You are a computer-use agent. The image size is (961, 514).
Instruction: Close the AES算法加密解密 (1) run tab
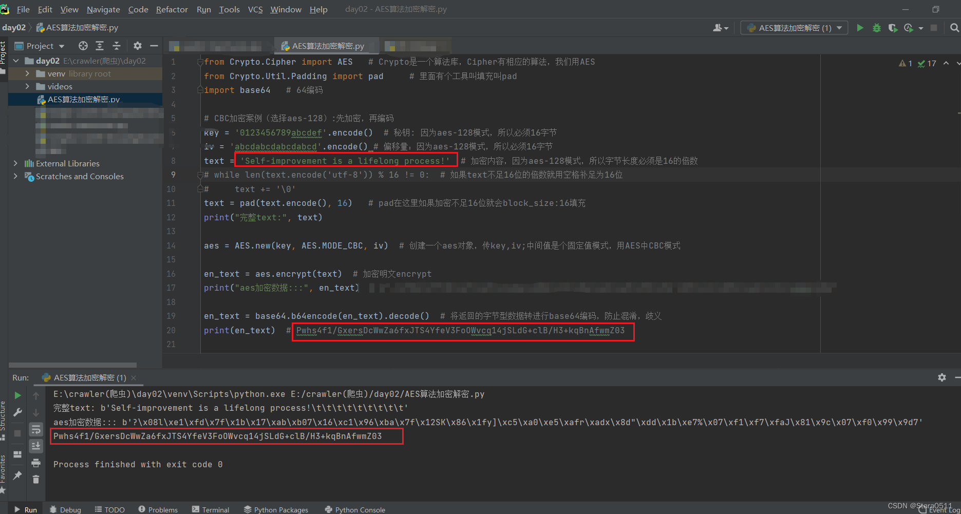tap(134, 378)
